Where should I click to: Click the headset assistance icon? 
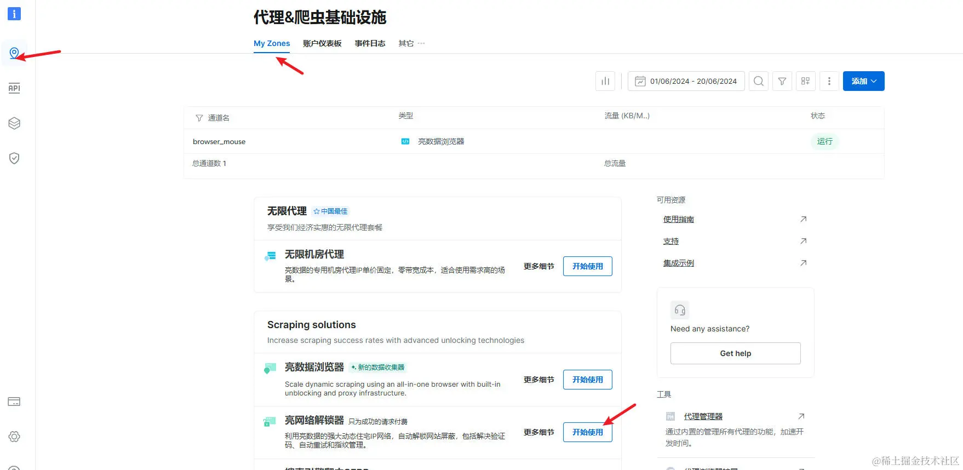tap(680, 310)
